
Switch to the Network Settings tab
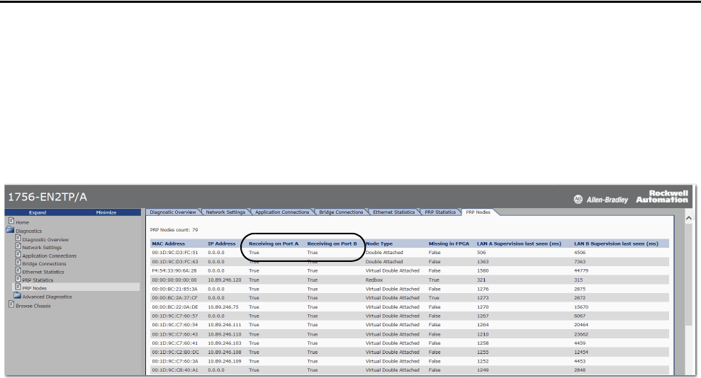click(225, 212)
